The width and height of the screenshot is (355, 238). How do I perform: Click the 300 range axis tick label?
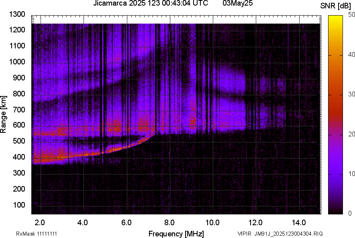[19, 173]
